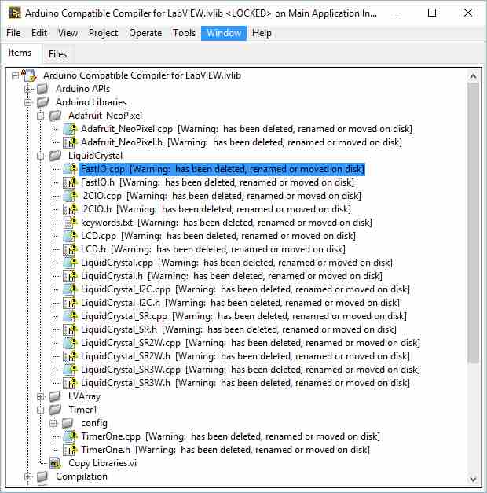Click the FastIO.cpp file icon
Viewport: 487px width, 493px height.
point(70,169)
